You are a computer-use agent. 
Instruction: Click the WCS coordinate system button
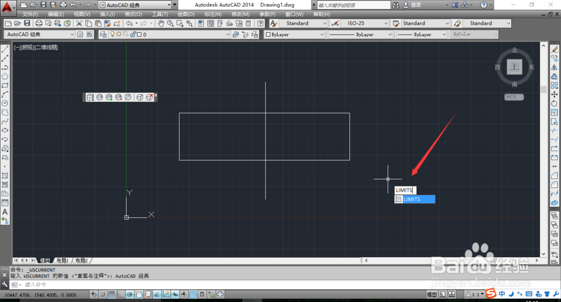514,97
